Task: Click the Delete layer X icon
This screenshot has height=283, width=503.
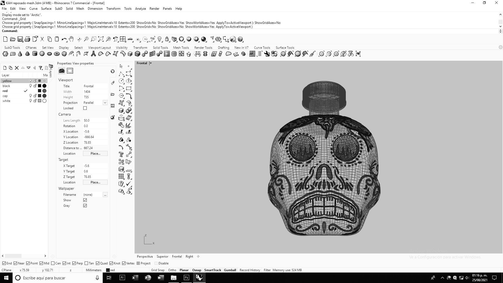Action: click(17, 68)
